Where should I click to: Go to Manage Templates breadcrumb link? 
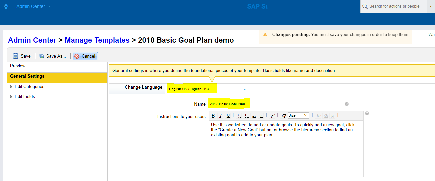97,40
